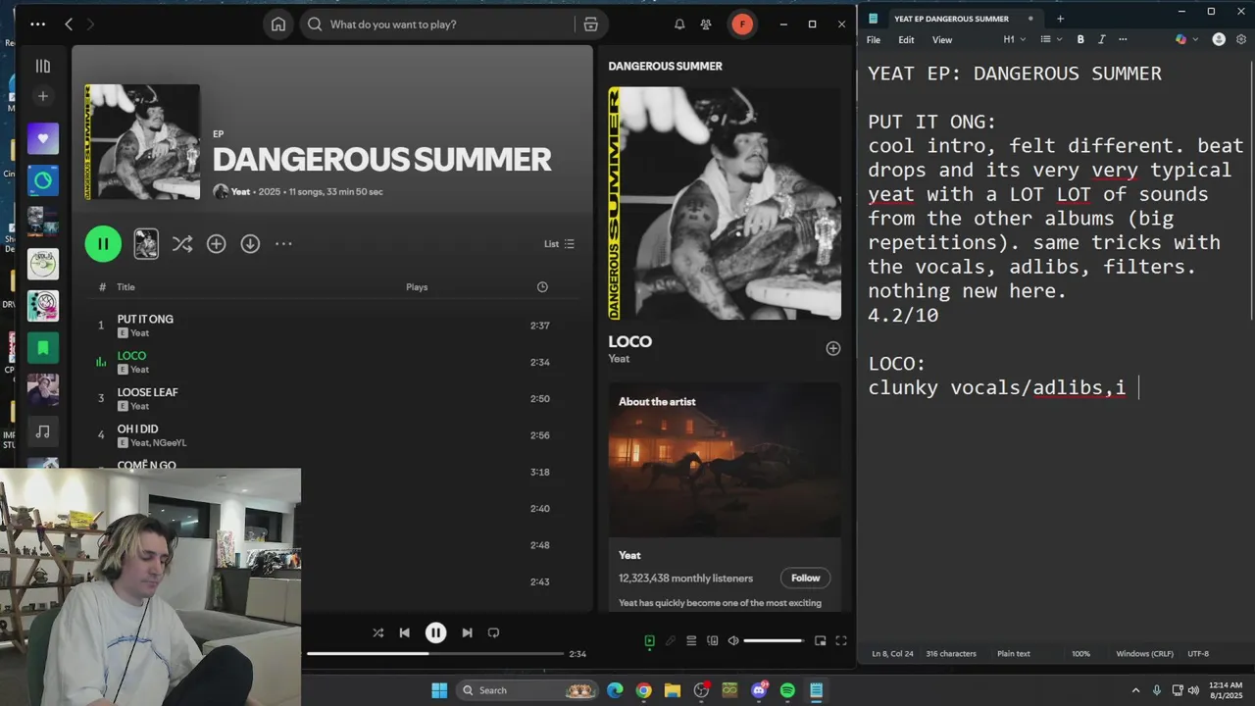Open the playback queue
The width and height of the screenshot is (1255, 706).
[691, 641]
